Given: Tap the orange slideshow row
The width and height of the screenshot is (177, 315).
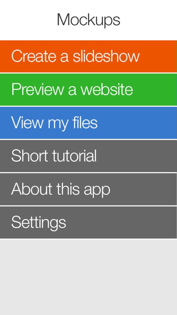Looking at the screenshot, I should 88,56.
